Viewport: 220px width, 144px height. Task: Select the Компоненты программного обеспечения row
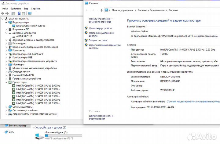[x=35, y=47]
